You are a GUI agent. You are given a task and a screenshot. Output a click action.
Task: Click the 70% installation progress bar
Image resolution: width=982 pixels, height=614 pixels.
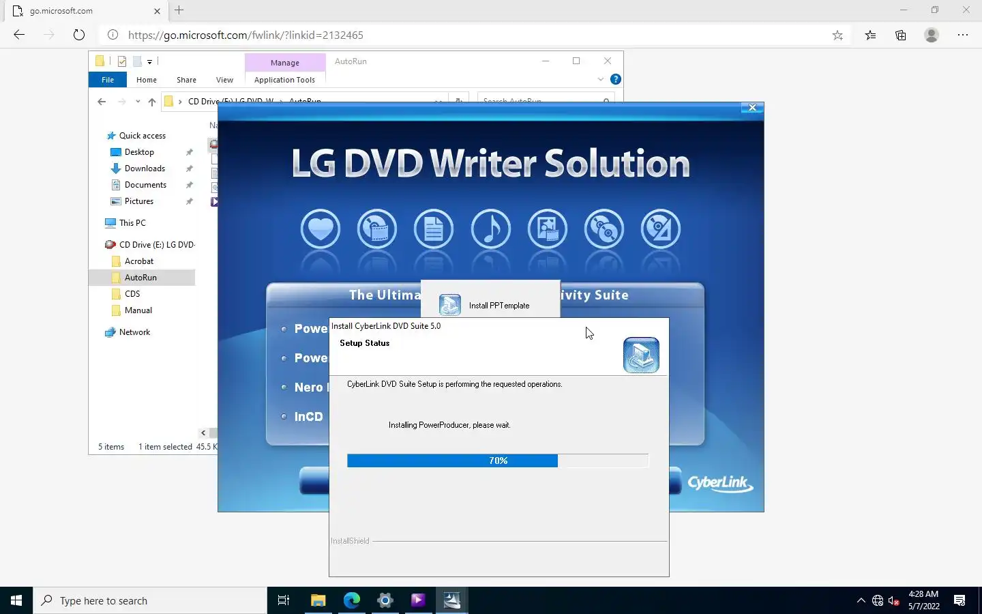tap(498, 461)
